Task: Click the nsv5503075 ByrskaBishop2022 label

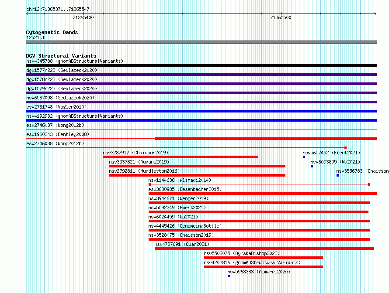Action: pyautogui.click(x=242, y=253)
